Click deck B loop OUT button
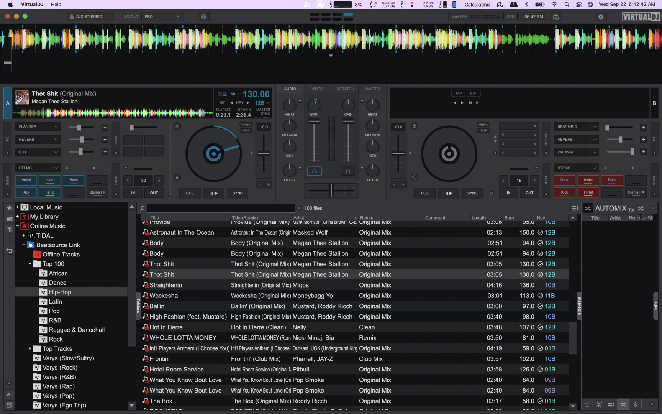 [529, 193]
